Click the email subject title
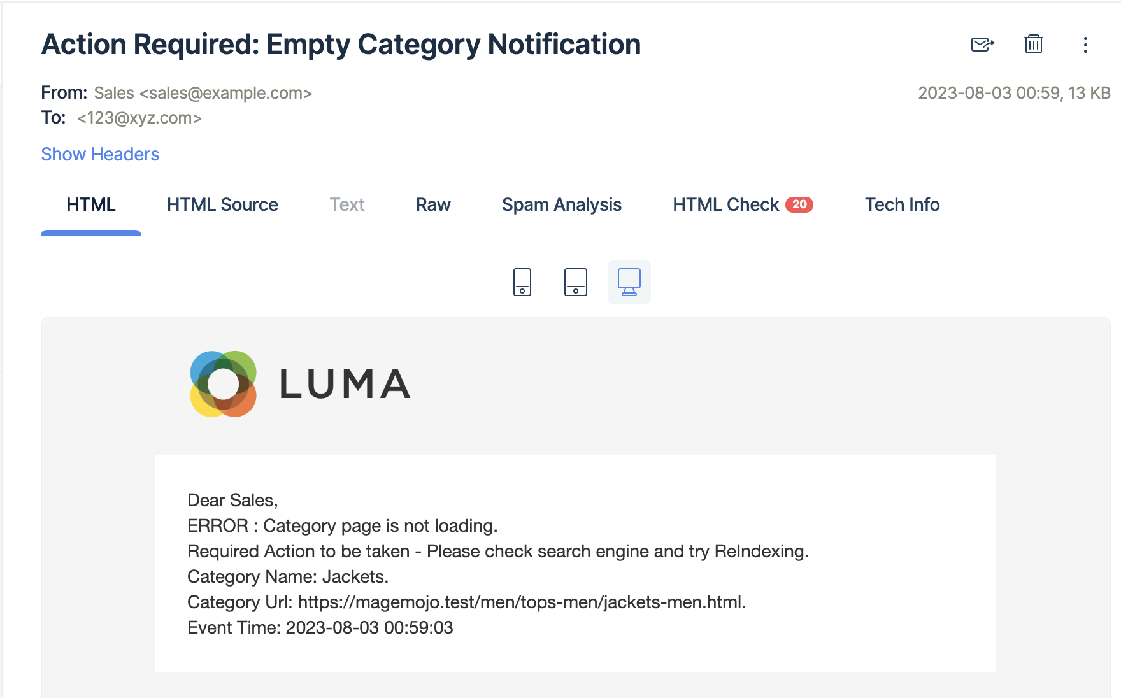 (x=341, y=45)
